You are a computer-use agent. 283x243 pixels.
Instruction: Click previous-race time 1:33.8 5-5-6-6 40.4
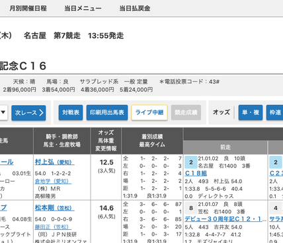(x=214, y=189)
